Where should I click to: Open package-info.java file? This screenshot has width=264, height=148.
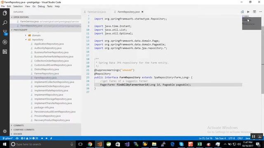(44, 107)
